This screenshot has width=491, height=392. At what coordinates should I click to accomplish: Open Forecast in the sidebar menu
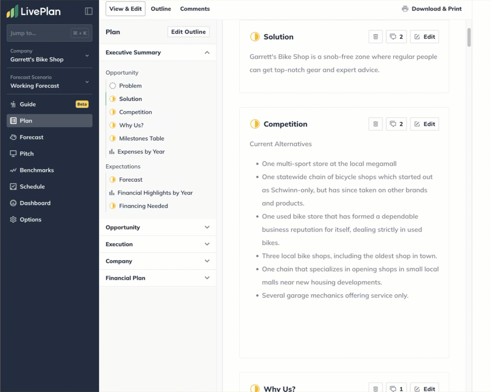[50, 137]
